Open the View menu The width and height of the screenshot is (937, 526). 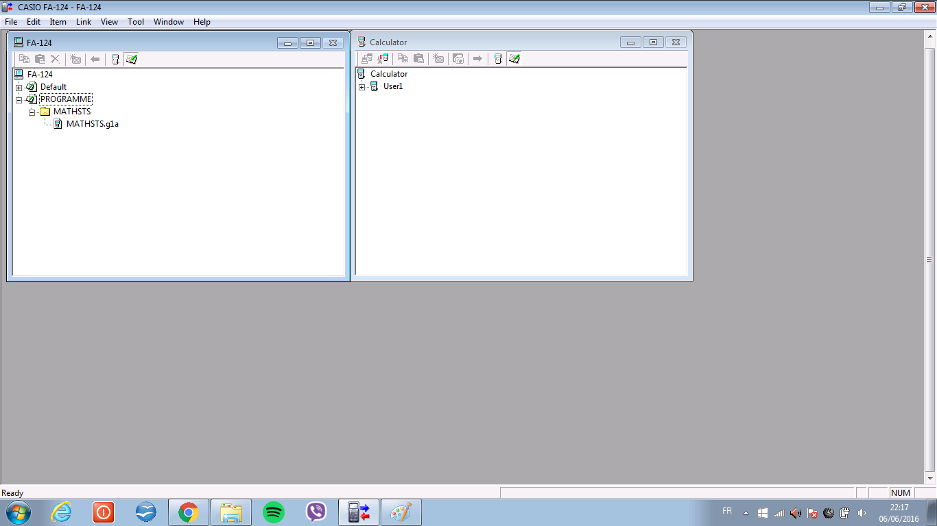(109, 22)
